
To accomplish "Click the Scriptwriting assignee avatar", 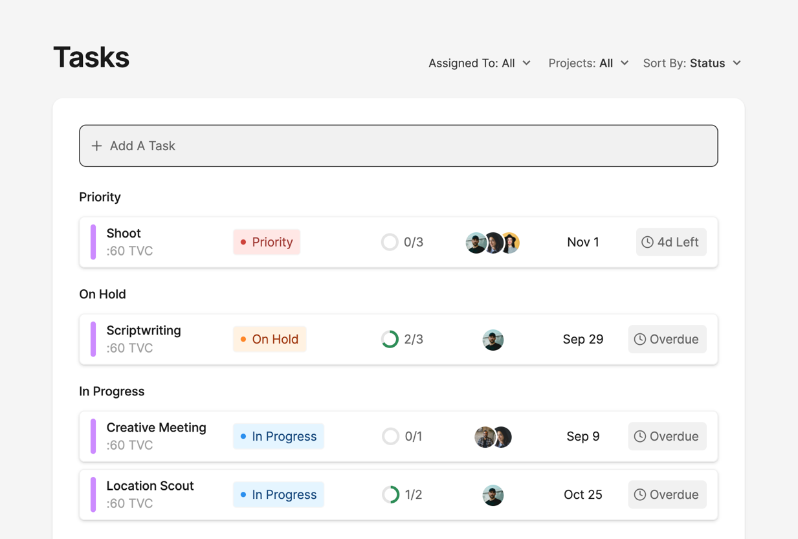I will tap(493, 340).
